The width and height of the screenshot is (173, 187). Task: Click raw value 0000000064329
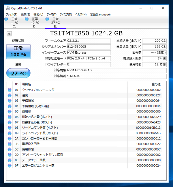pos(148,117)
